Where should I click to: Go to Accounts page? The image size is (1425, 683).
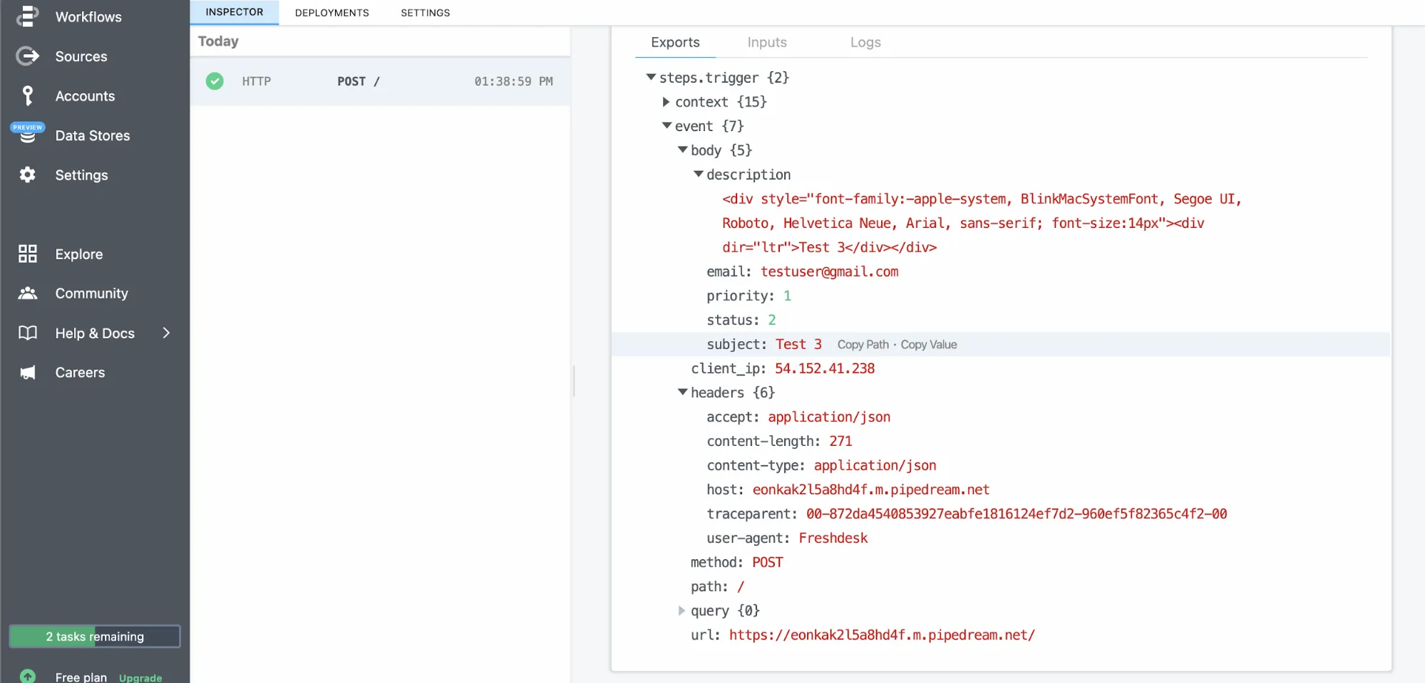click(85, 95)
